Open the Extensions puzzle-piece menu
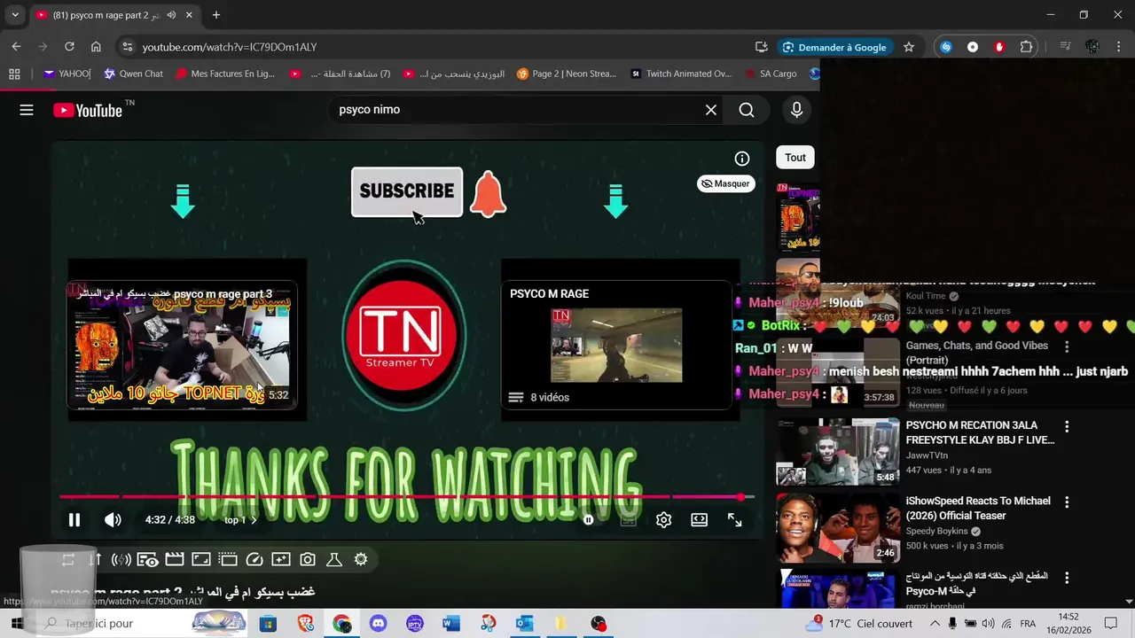Screen dimensions: 1135x638 (1027, 47)
